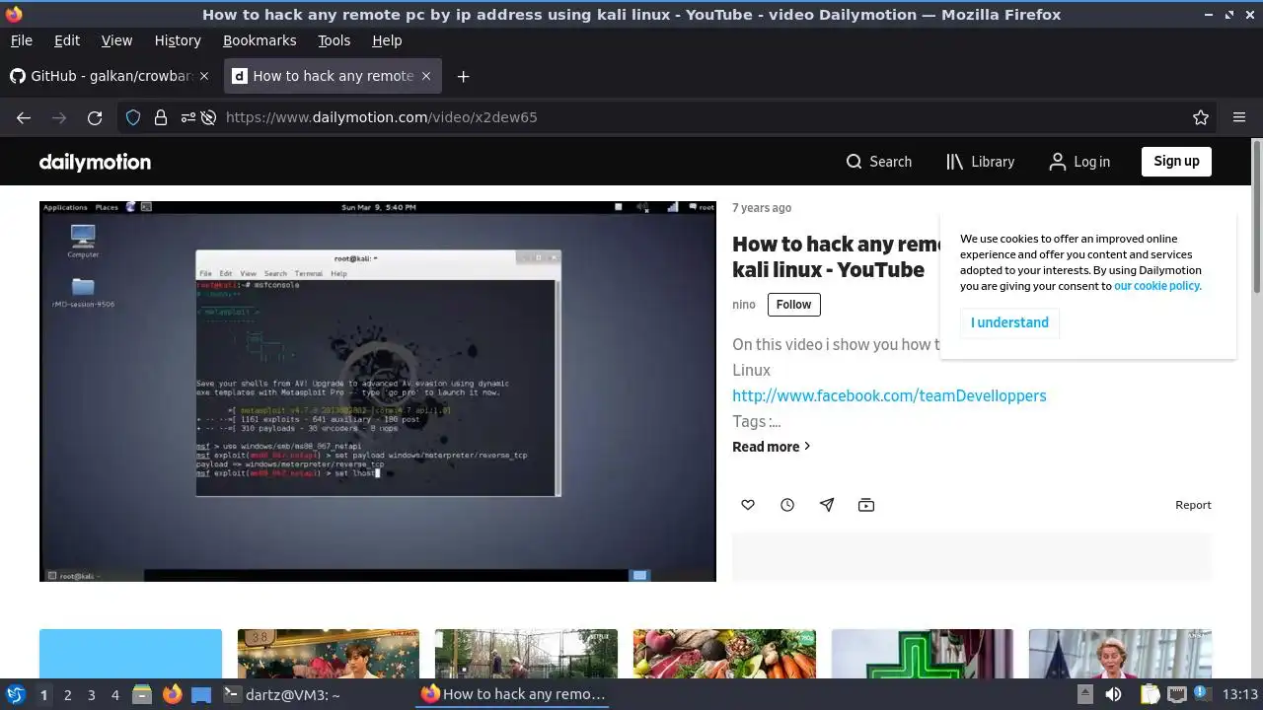Viewport: 1263px width, 710px height.
Task: Open the vegetables video thumbnail
Action: point(724,653)
